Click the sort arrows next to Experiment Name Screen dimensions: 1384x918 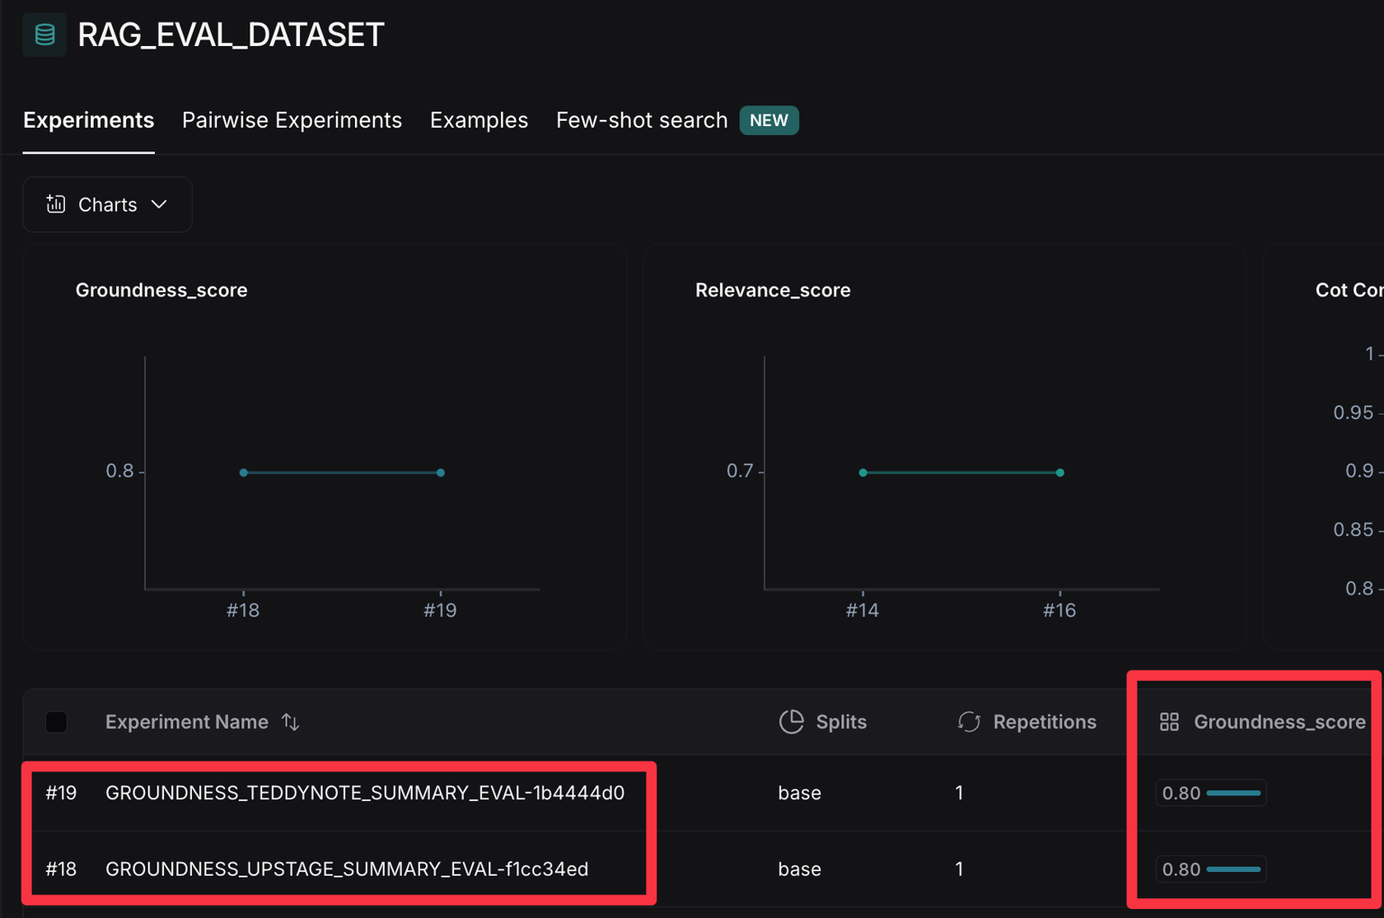(290, 722)
